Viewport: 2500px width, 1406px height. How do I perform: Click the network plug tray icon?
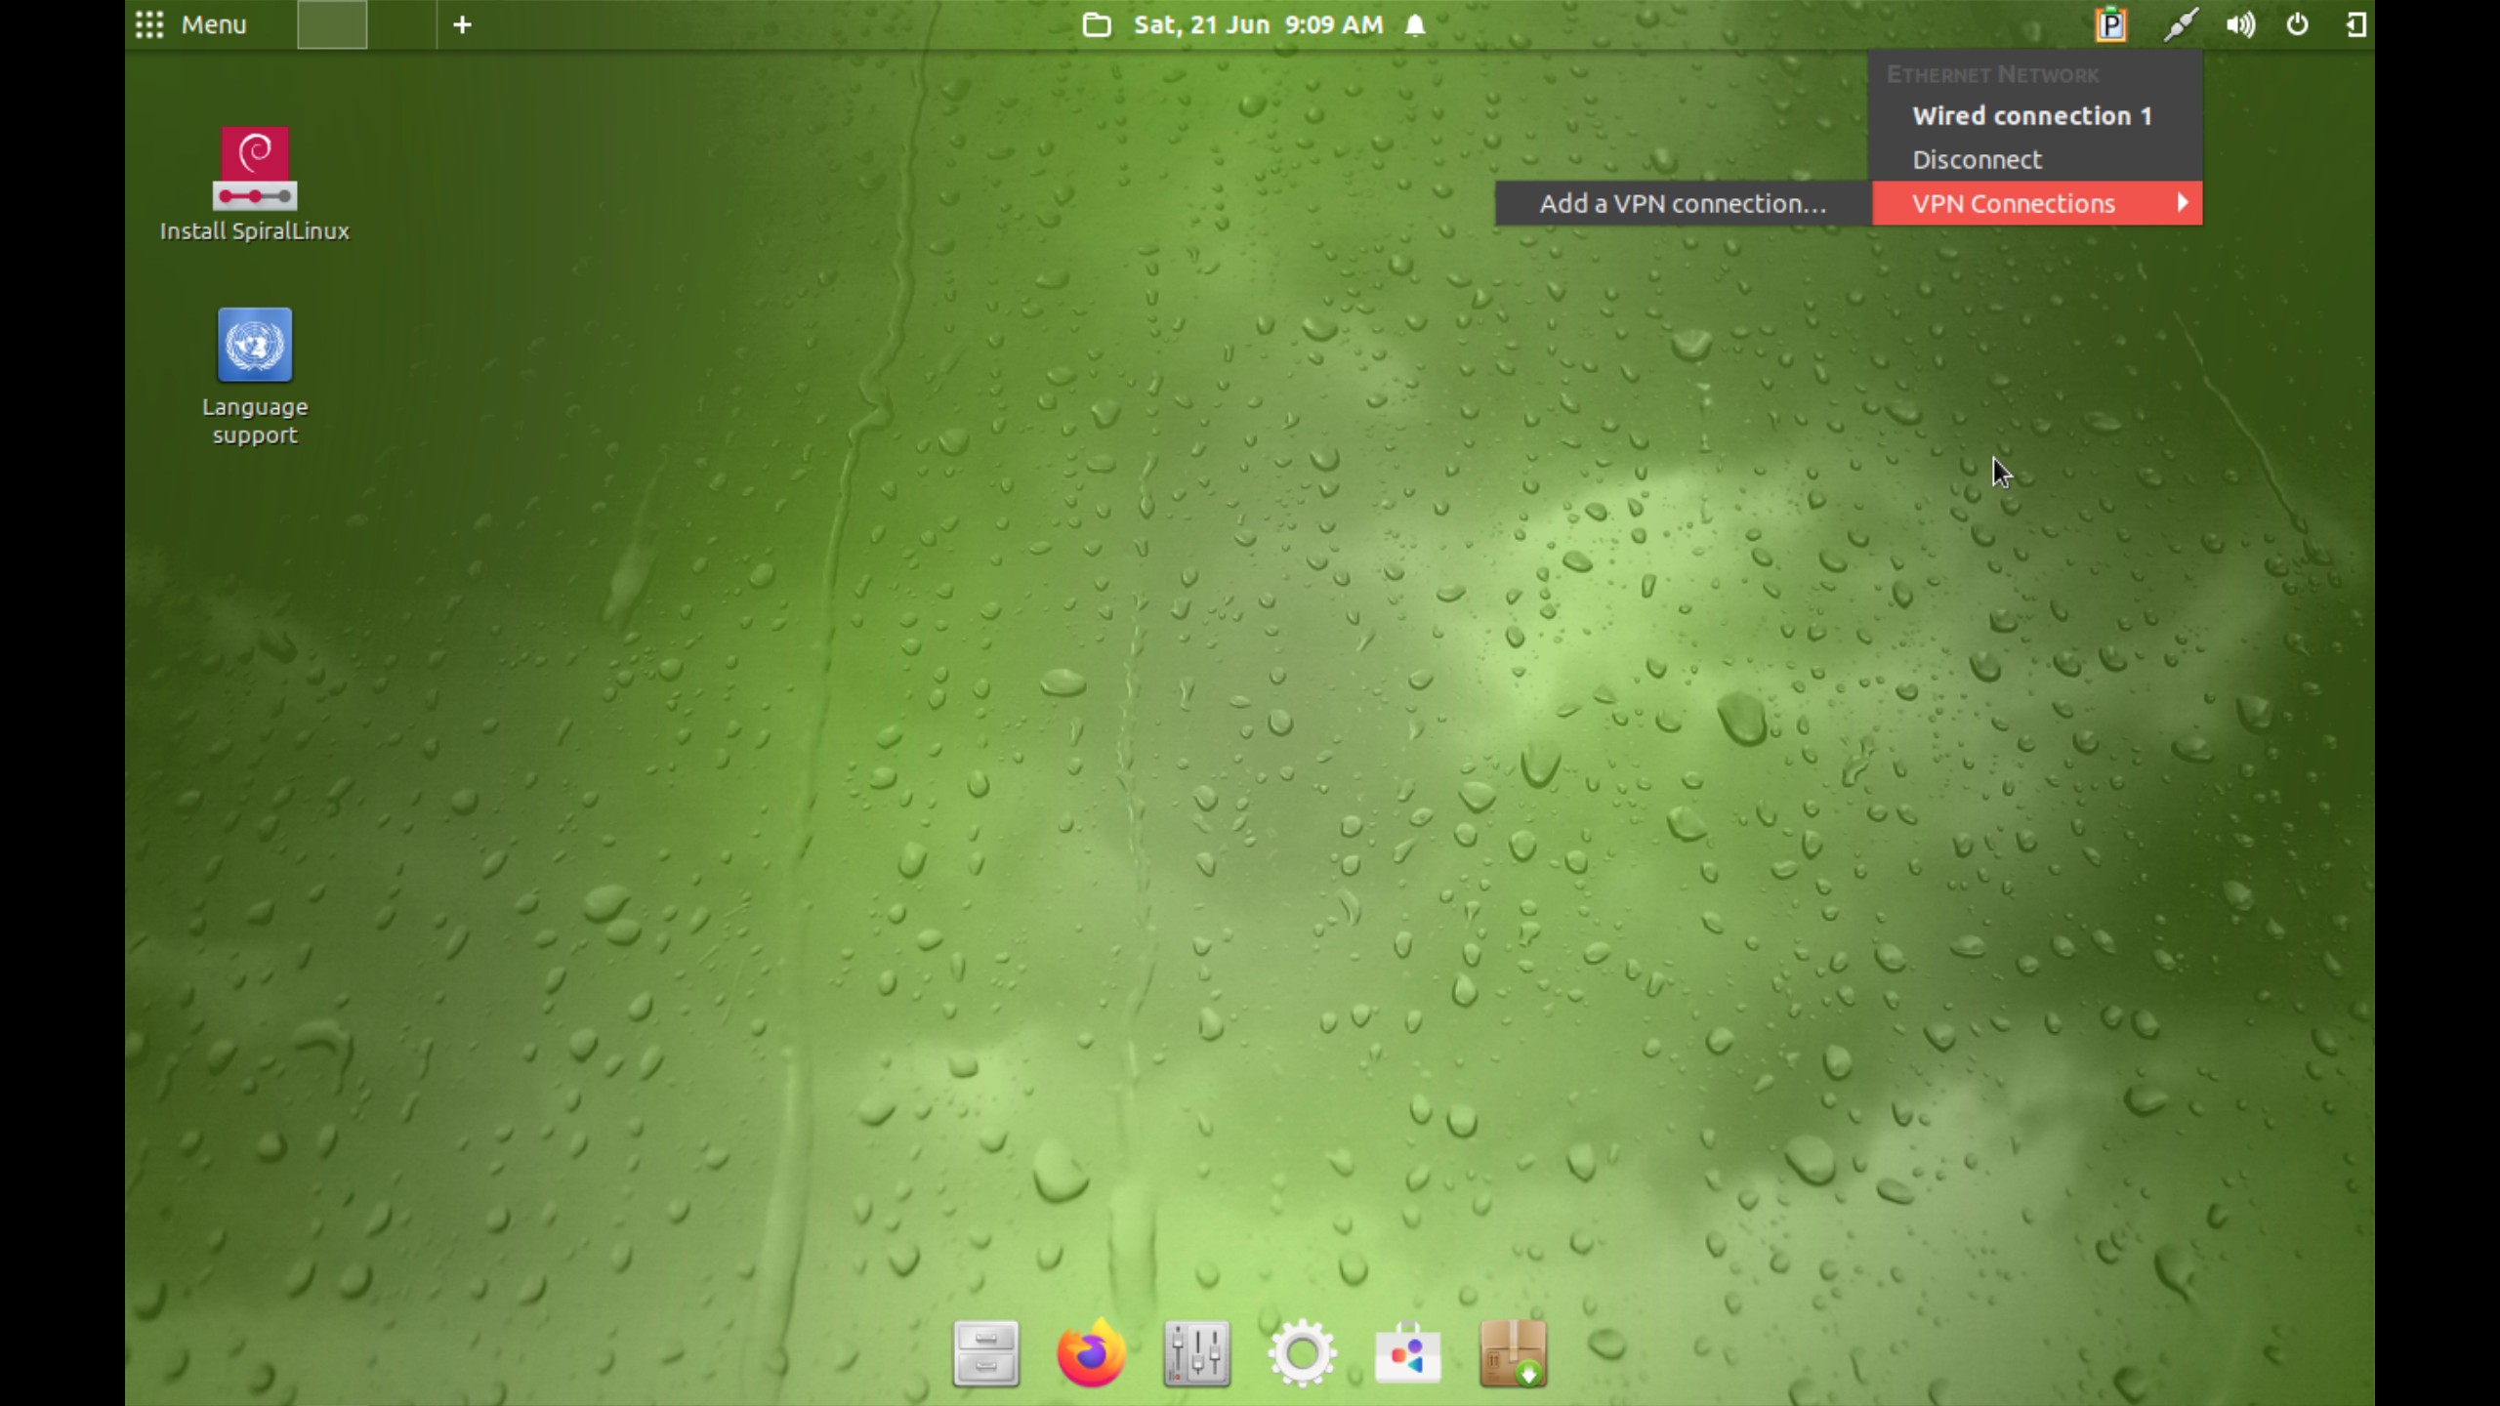tap(2180, 24)
